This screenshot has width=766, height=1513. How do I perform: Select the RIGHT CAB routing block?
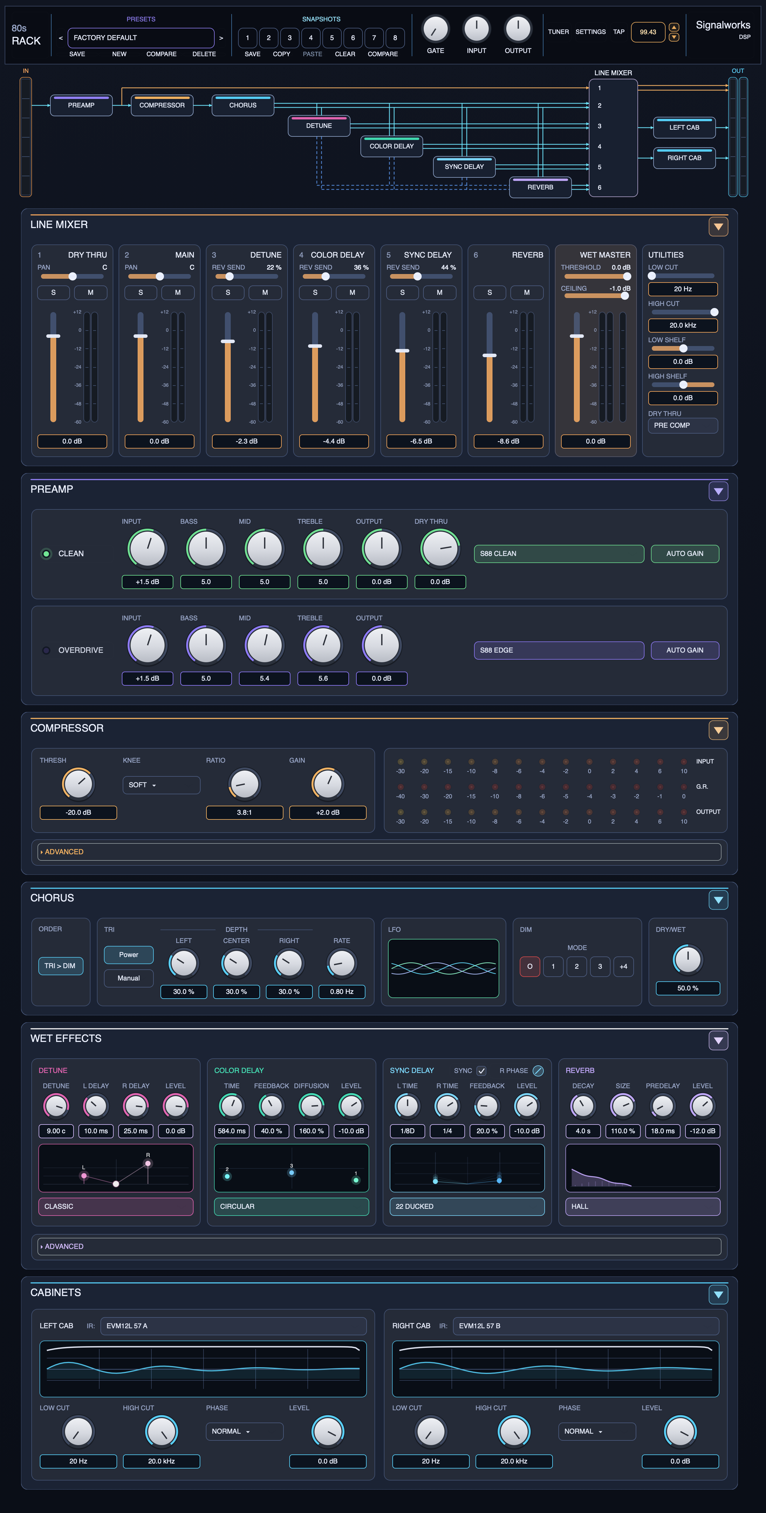click(x=684, y=158)
